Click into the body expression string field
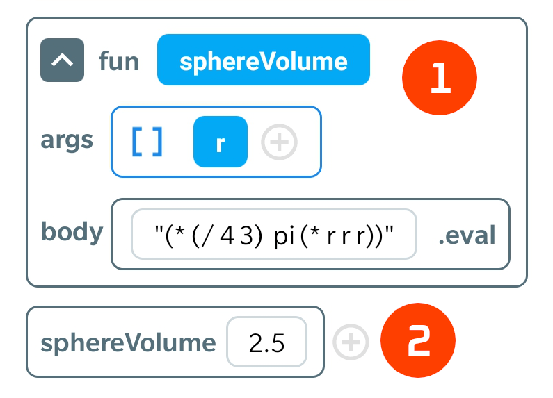This screenshot has width=553, height=398. [x=273, y=235]
